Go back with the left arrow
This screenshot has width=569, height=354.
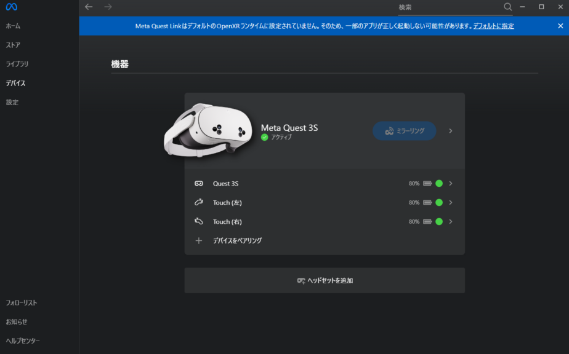[x=89, y=7]
